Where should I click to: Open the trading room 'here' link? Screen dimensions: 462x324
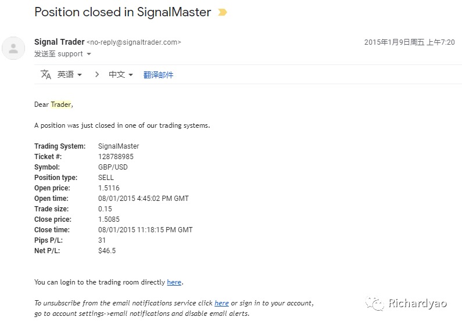(174, 282)
